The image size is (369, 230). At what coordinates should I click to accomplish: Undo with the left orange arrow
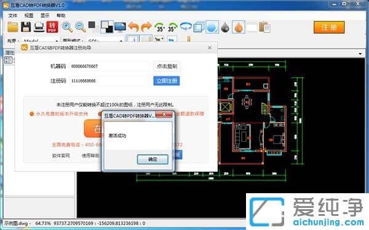coord(133,27)
